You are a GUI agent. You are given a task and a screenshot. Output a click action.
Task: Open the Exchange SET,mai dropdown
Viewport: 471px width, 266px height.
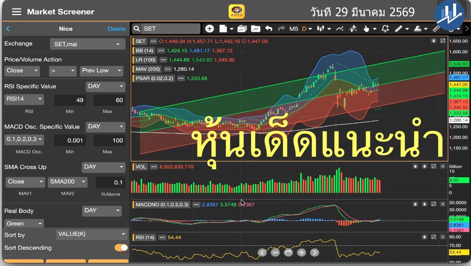point(87,44)
